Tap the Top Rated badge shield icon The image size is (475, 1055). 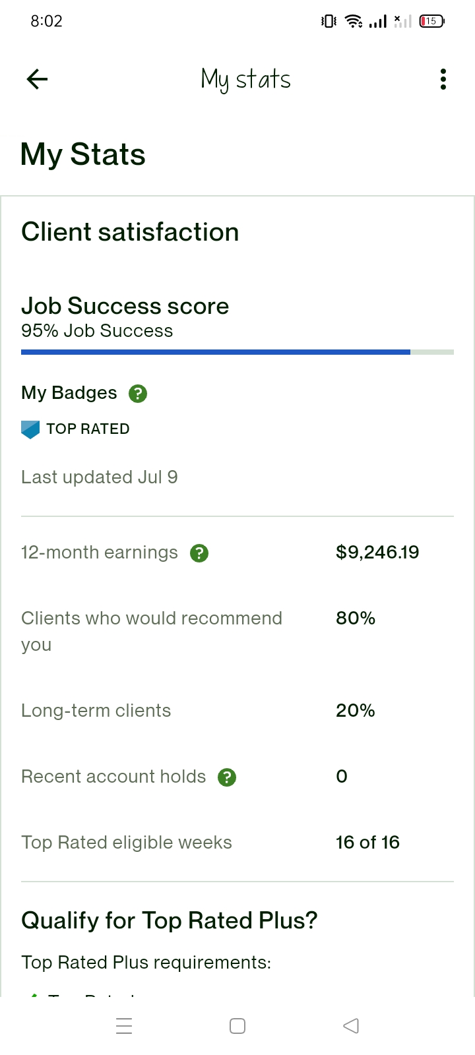[x=30, y=429]
